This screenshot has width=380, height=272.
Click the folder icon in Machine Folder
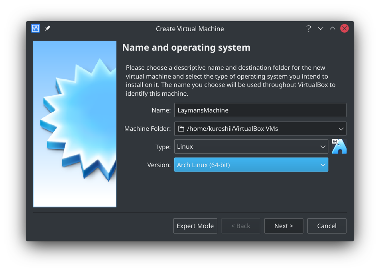tap(181, 128)
